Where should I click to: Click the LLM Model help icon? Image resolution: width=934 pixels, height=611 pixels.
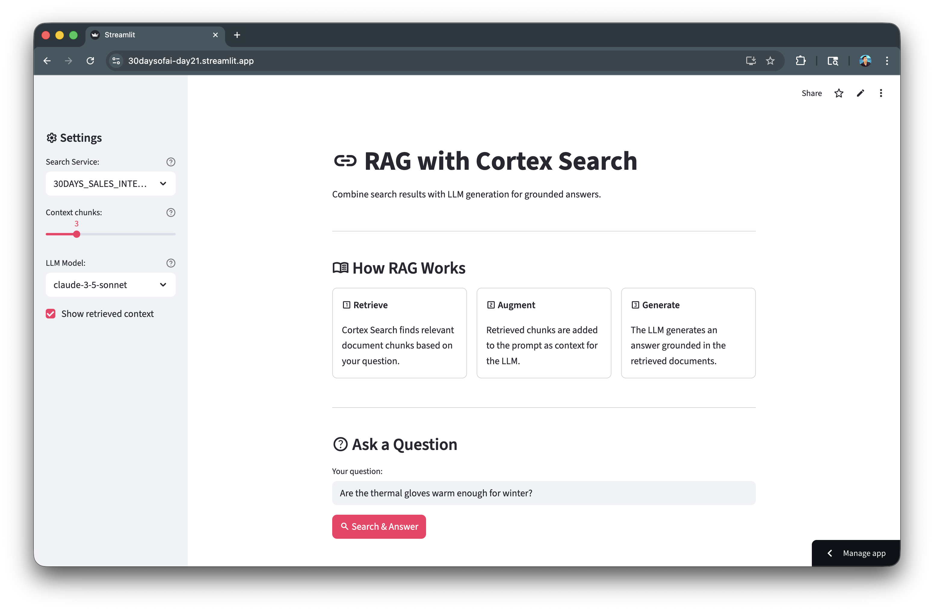coord(171,263)
